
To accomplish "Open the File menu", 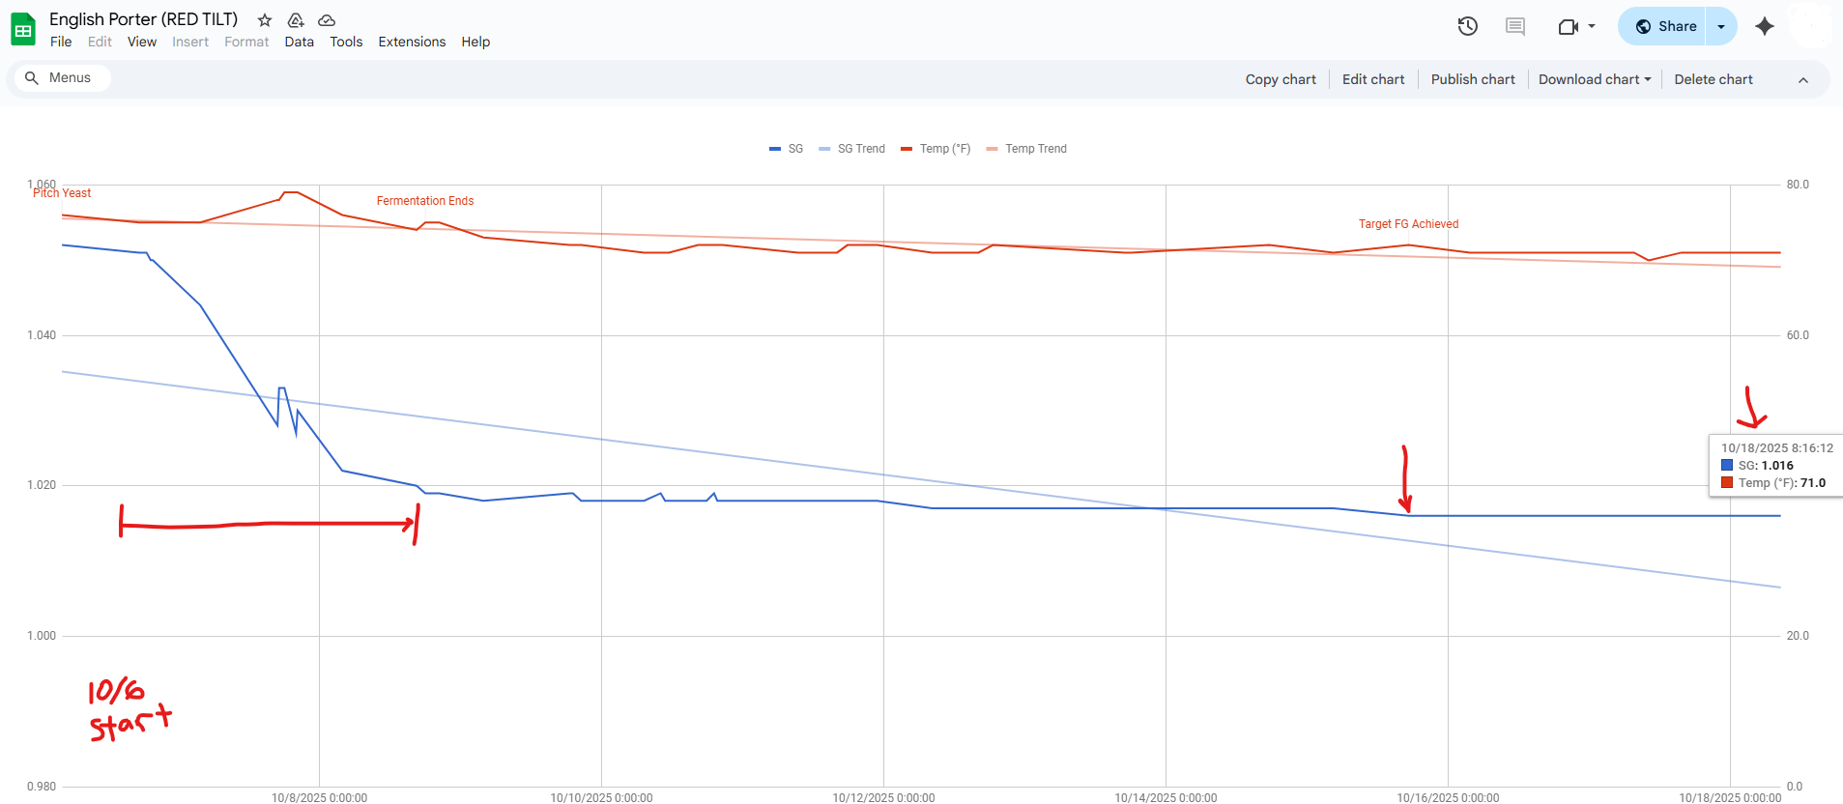I will click(x=61, y=42).
